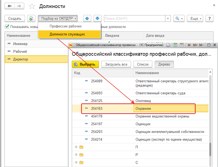The image size is (218, 167).
Task: Switch view to Дерево mode
Action: 164,64
